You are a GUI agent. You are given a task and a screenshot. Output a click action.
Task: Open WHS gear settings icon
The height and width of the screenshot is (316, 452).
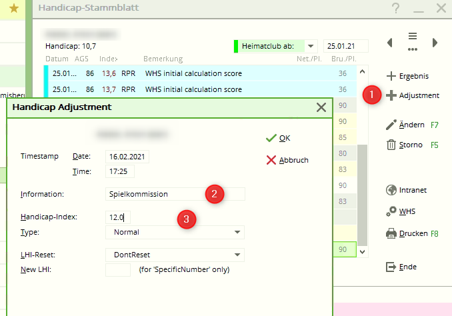(391, 211)
